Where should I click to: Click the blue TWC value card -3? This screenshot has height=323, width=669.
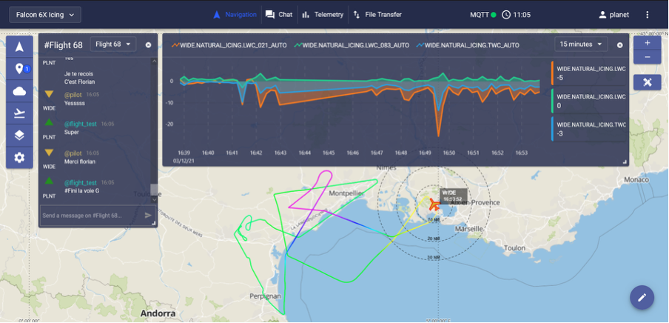(x=589, y=129)
